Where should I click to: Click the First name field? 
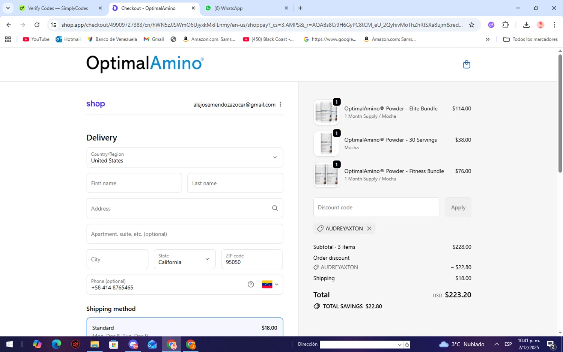pos(134,183)
